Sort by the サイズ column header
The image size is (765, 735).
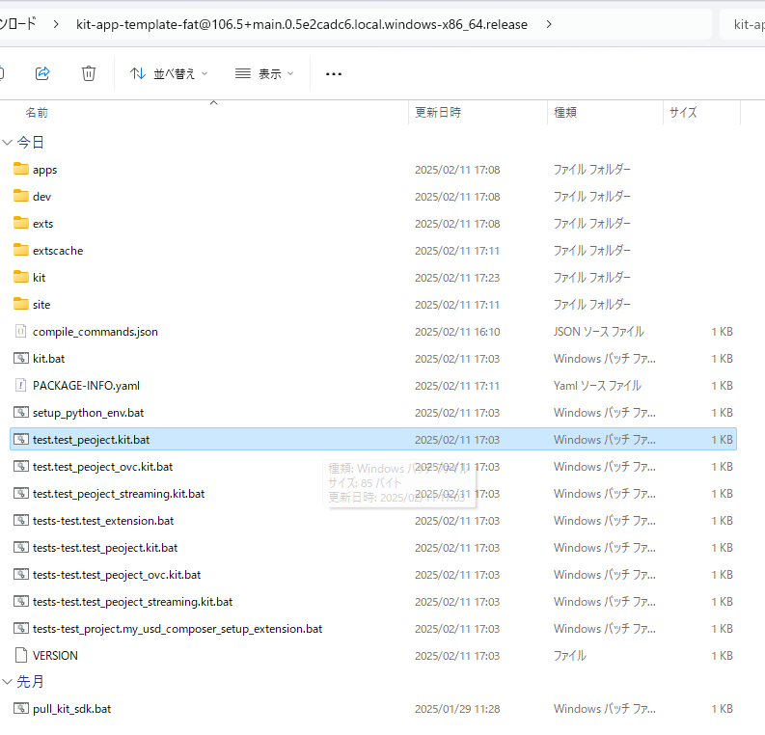[683, 113]
